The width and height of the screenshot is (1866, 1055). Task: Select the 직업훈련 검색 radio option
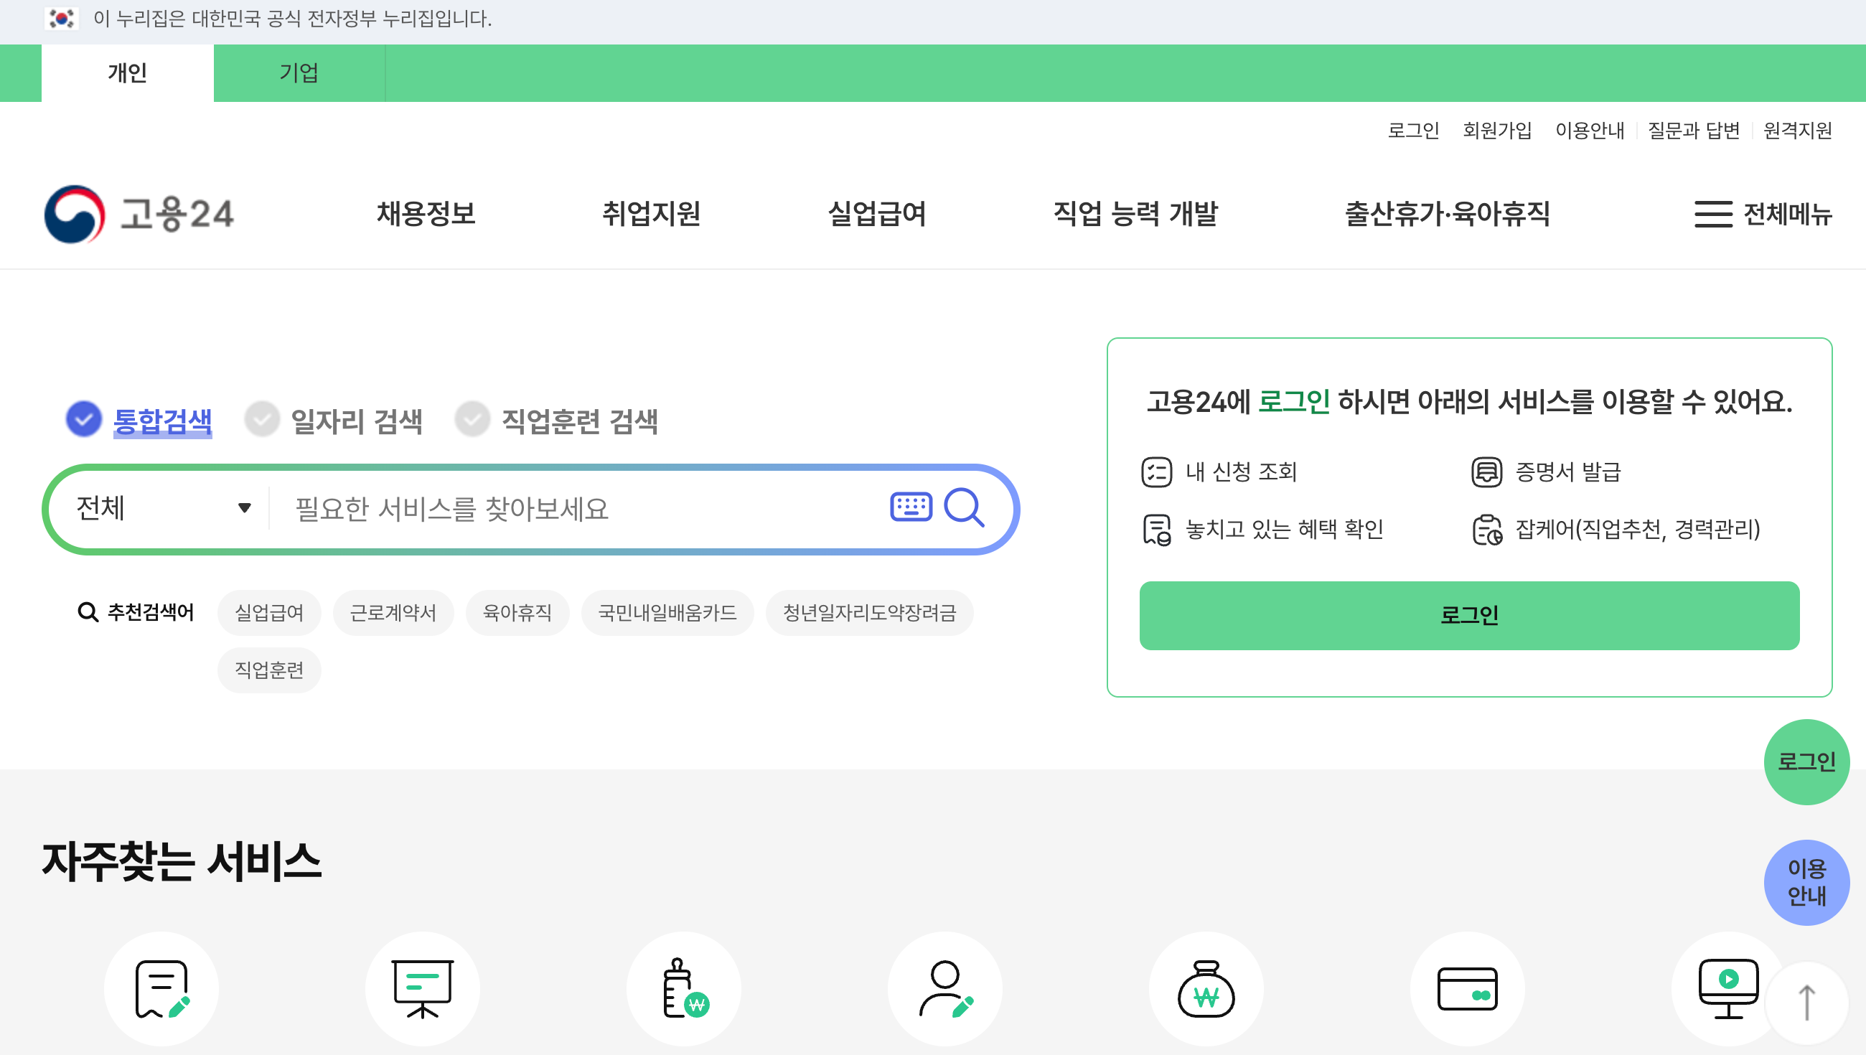[x=472, y=420]
